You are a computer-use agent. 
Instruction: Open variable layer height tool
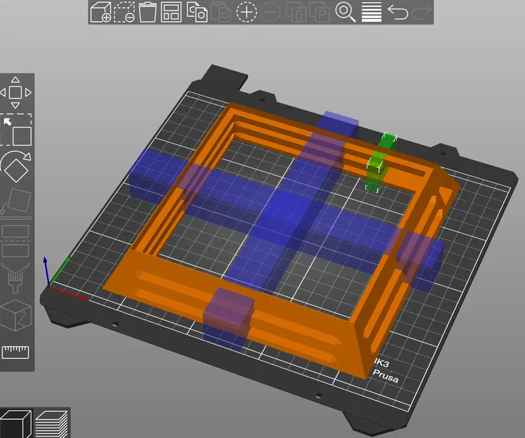(371, 12)
